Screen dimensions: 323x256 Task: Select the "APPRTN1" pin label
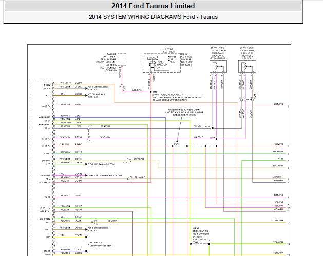coord(45,211)
